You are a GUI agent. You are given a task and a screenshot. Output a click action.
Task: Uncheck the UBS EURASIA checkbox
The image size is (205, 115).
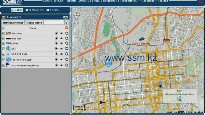point(4,54)
